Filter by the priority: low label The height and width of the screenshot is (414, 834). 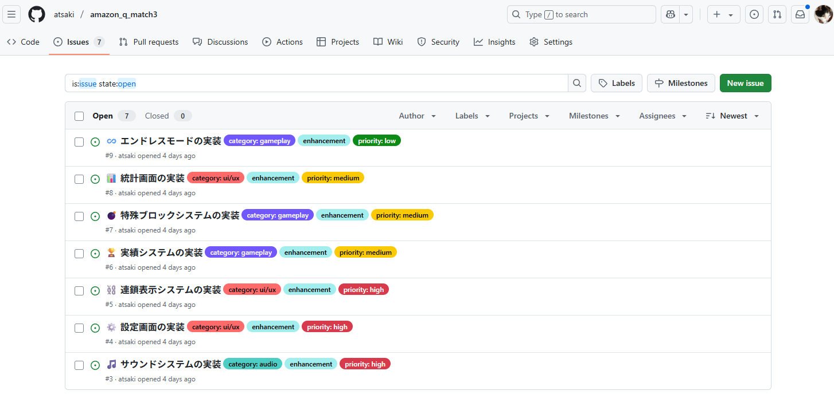click(x=377, y=140)
